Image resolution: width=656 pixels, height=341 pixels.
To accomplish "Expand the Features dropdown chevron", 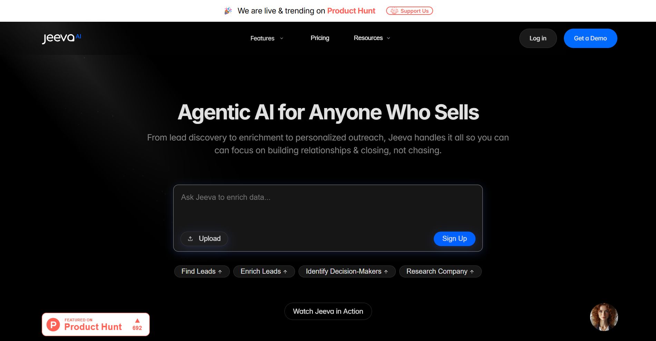I will tap(282, 38).
